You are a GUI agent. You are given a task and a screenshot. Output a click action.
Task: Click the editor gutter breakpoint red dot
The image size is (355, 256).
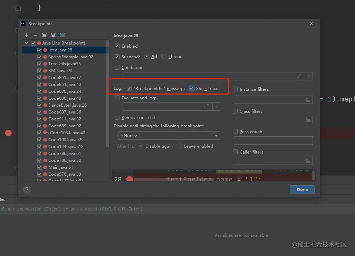coord(8,133)
